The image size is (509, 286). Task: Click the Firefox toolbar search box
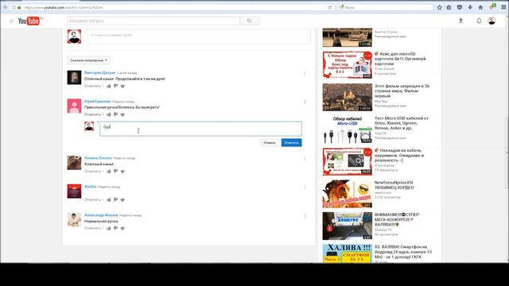tap(385, 7)
